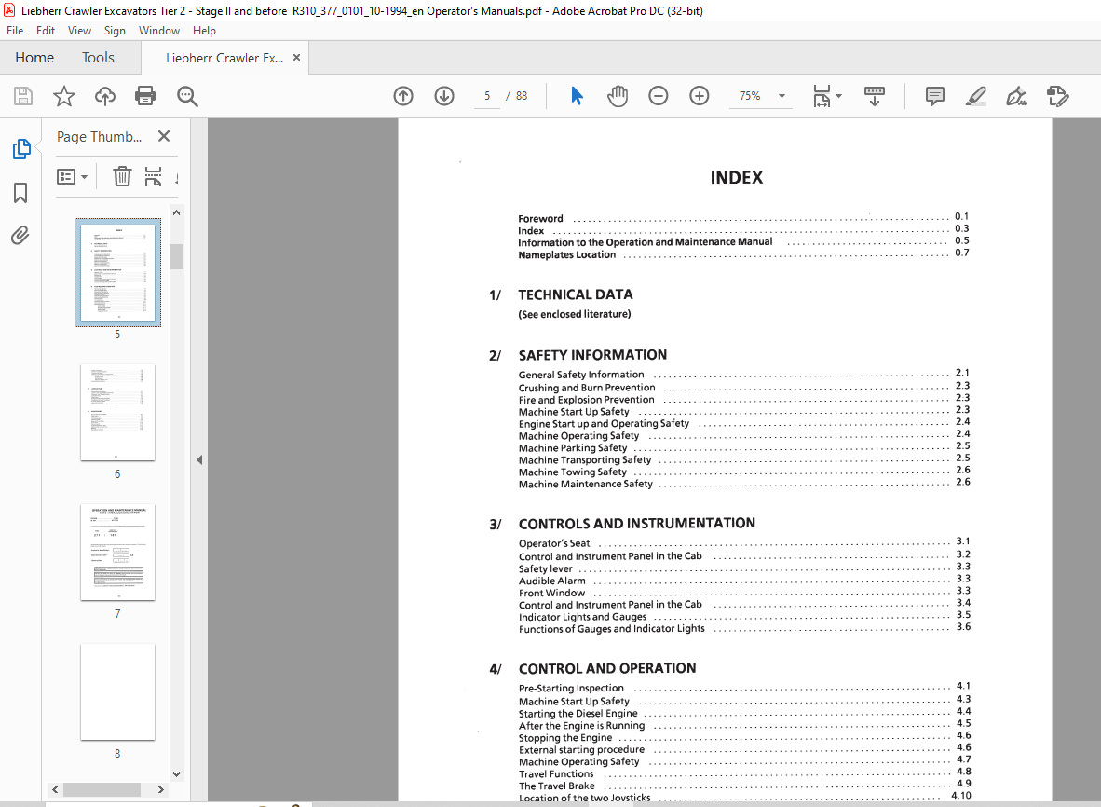Click the Machine Towing Safety entry
Image resolution: width=1101 pixels, height=807 pixels.
pos(572,472)
